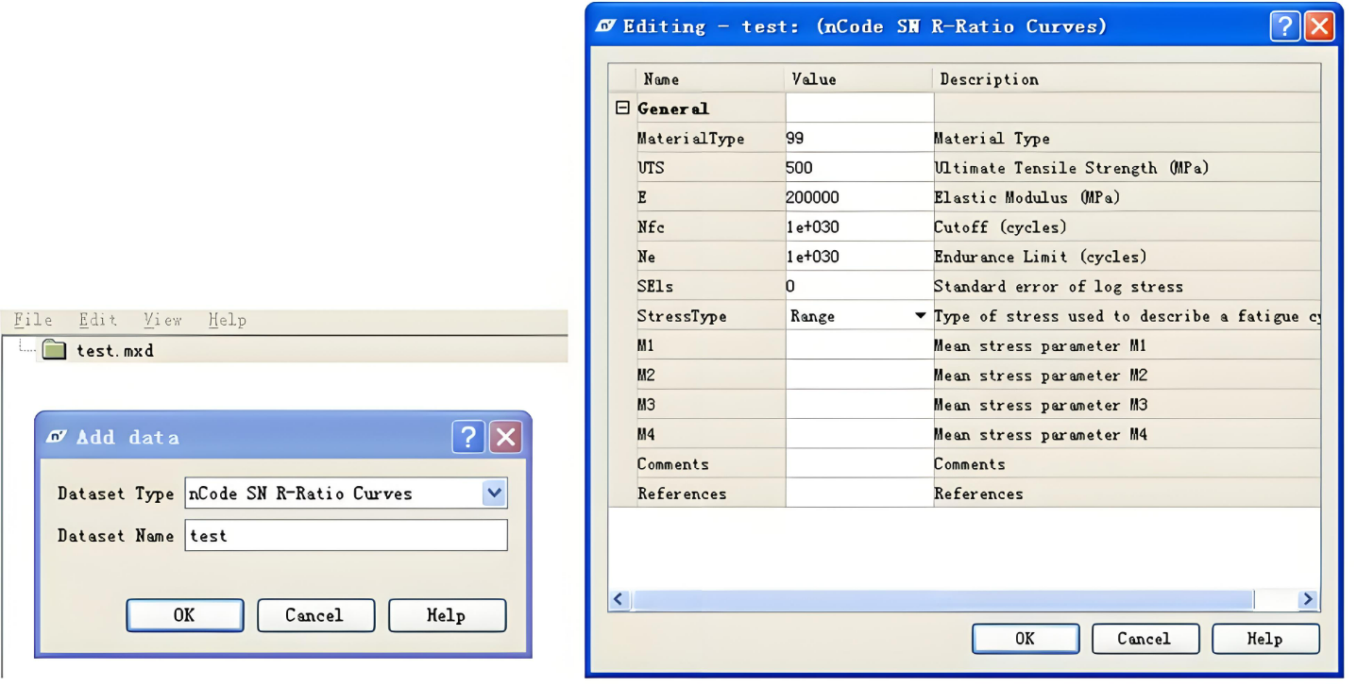Click the UTS value field
Screen dimensions: 1357x686
click(x=858, y=168)
